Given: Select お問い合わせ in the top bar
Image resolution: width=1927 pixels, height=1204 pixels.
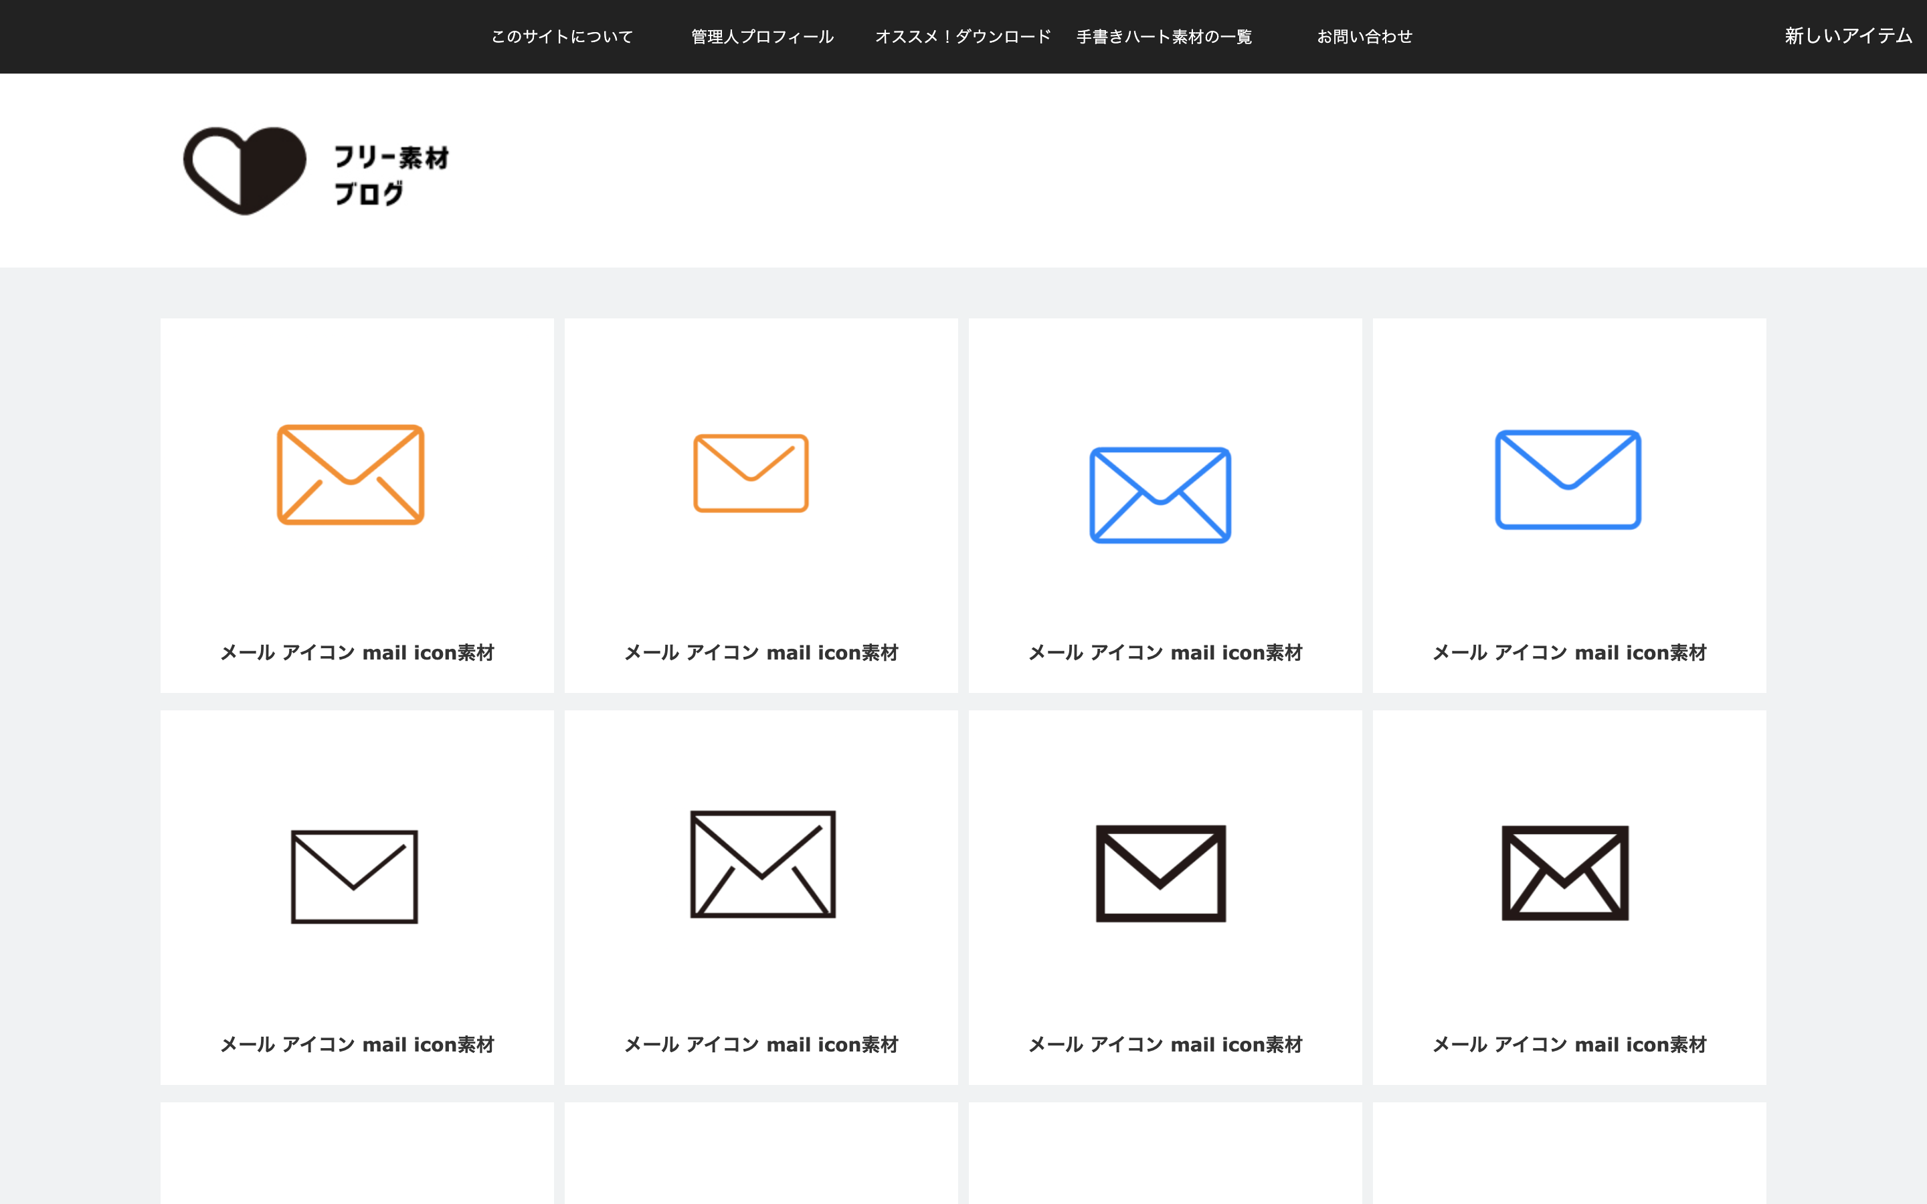Looking at the screenshot, I should click(1364, 37).
